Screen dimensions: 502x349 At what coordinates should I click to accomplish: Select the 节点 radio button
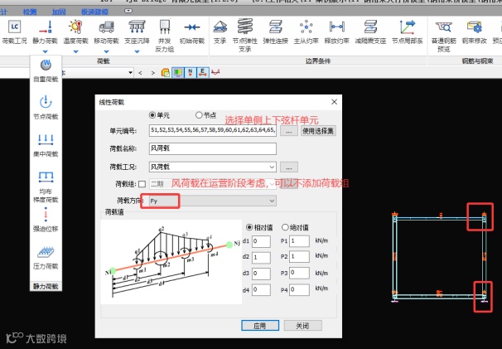coord(199,114)
